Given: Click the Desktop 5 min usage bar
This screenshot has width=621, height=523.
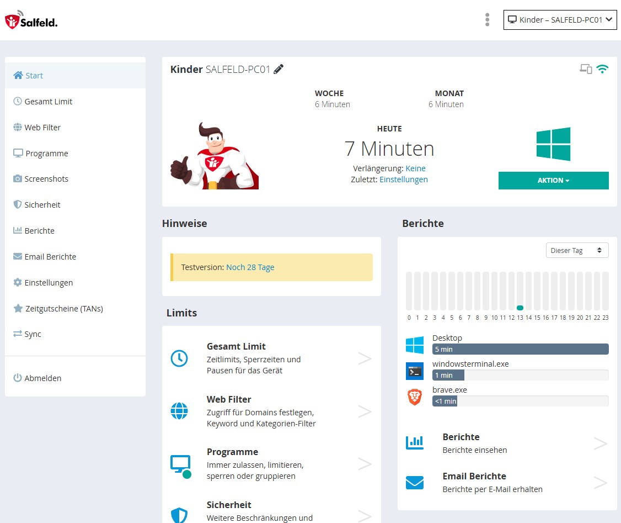Looking at the screenshot, I should pyautogui.click(x=520, y=349).
